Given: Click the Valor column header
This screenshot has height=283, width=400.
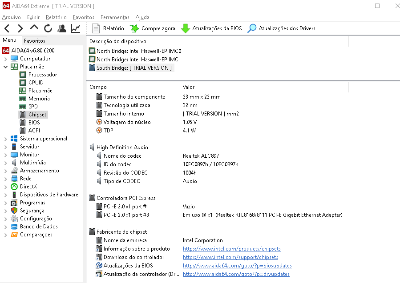Looking at the screenshot, I should pos(264,87).
